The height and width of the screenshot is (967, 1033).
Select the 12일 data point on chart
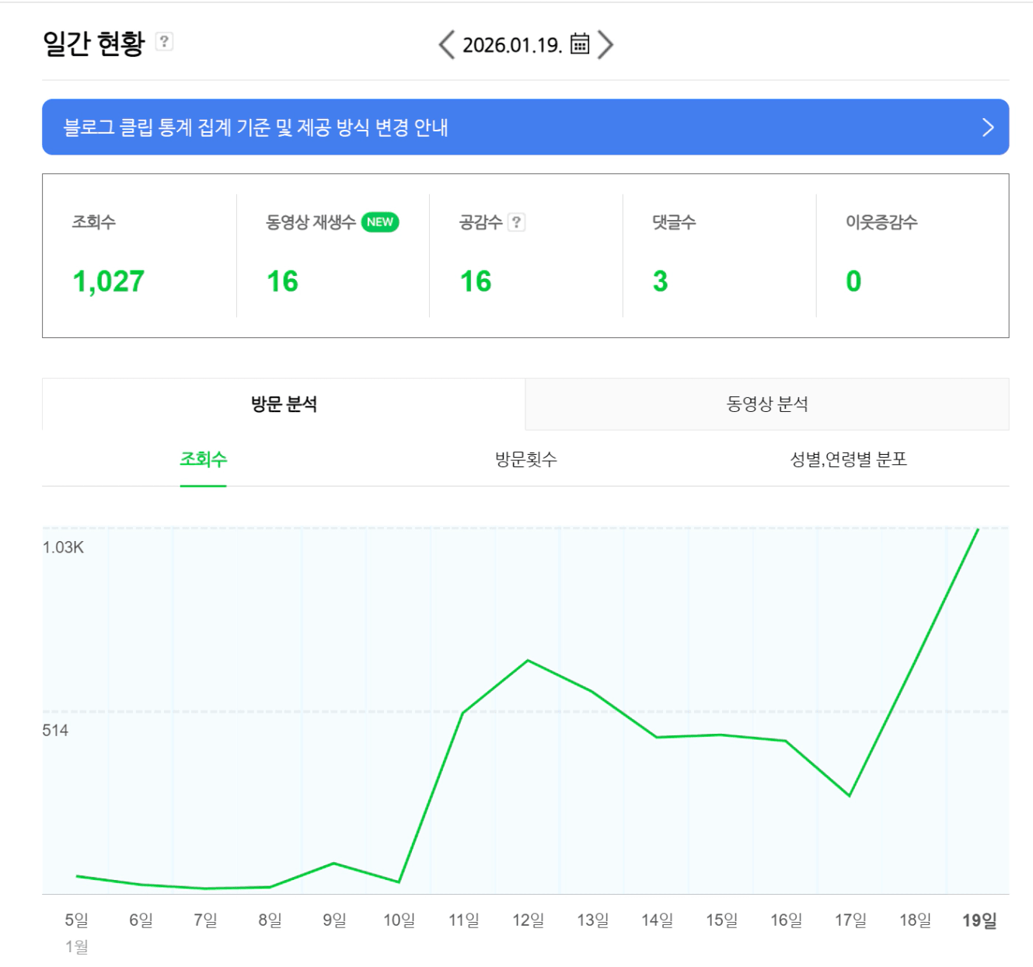[x=528, y=661]
